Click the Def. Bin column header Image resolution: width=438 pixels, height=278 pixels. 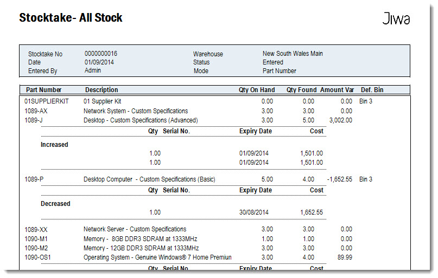pyautogui.click(x=372, y=90)
